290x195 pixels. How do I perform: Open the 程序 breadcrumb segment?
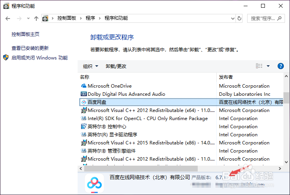tap(90, 18)
